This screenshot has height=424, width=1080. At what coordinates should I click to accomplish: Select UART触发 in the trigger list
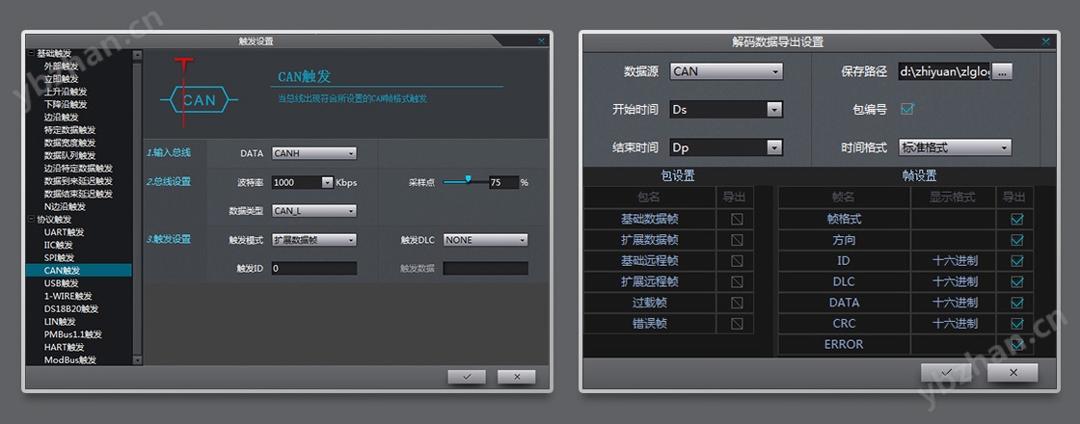click(x=64, y=232)
